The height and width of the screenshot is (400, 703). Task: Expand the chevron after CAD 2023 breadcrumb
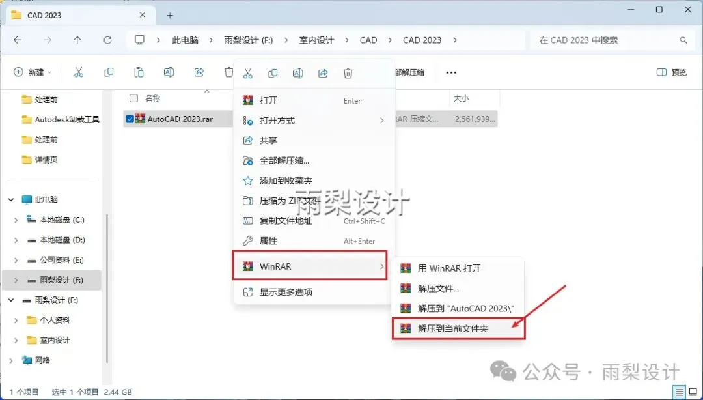coord(455,40)
